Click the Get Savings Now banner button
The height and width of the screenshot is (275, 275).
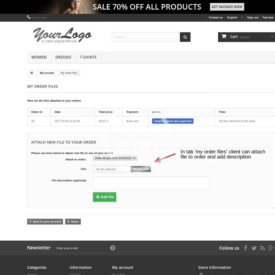point(227,7)
